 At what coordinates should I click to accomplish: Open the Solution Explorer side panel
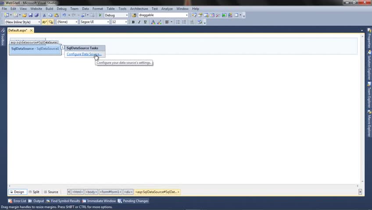click(x=369, y=65)
